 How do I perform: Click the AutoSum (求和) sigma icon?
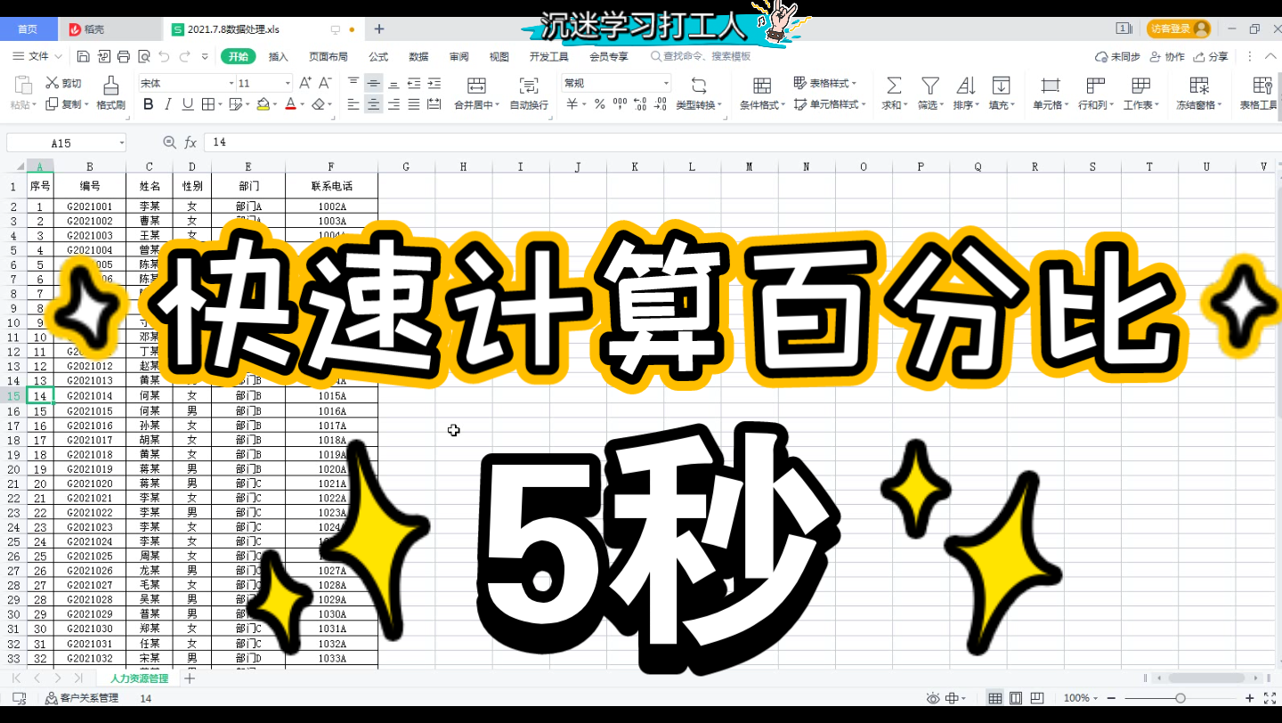[894, 85]
